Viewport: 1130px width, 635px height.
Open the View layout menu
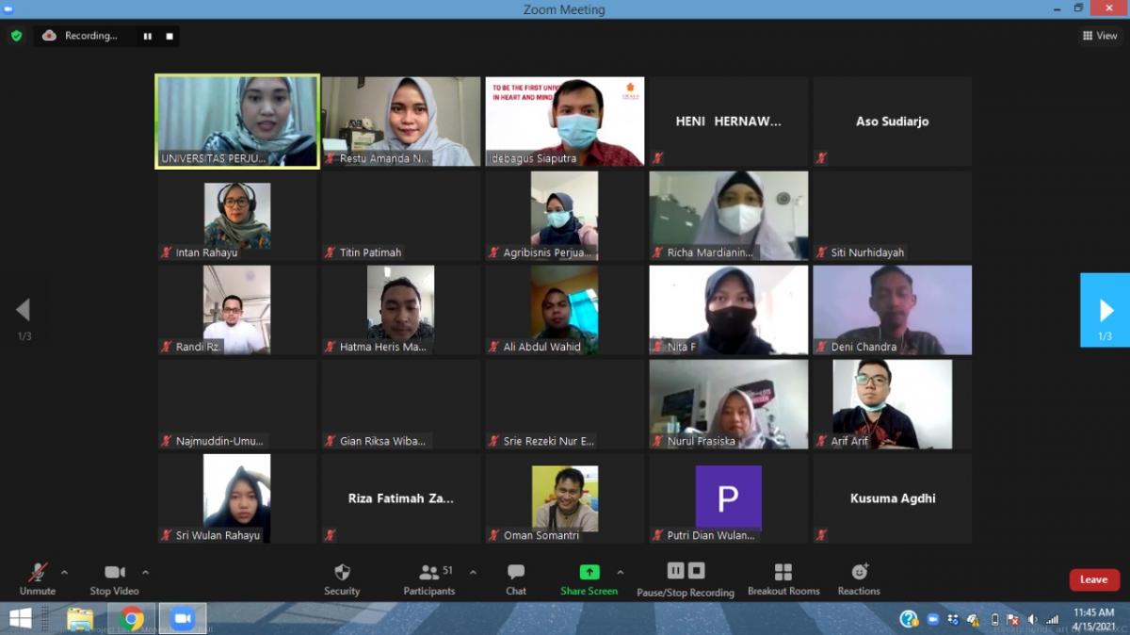click(x=1099, y=36)
